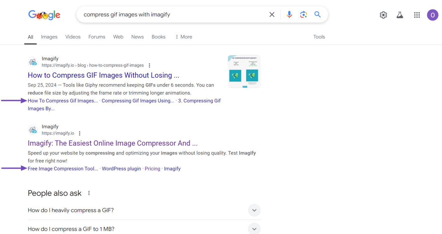Open People also ask options menu
Image resolution: width=442 pixels, height=234 pixels.
point(89,193)
